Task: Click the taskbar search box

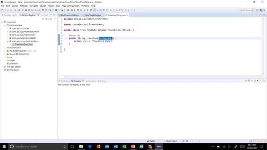Action: [38, 146]
